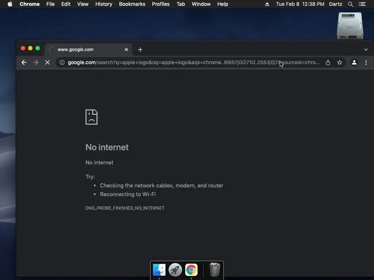Click the DNS_PROBE_FINISHED_NO_INTERNET error code
The image size is (374, 280).
point(125,208)
